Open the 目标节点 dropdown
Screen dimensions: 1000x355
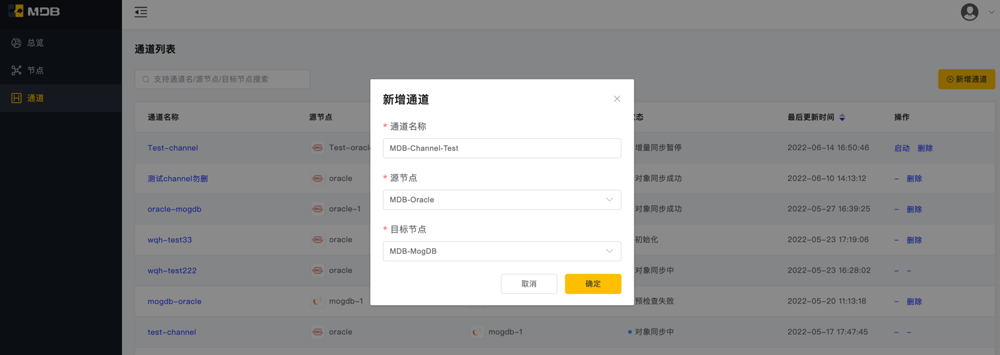coord(502,251)
